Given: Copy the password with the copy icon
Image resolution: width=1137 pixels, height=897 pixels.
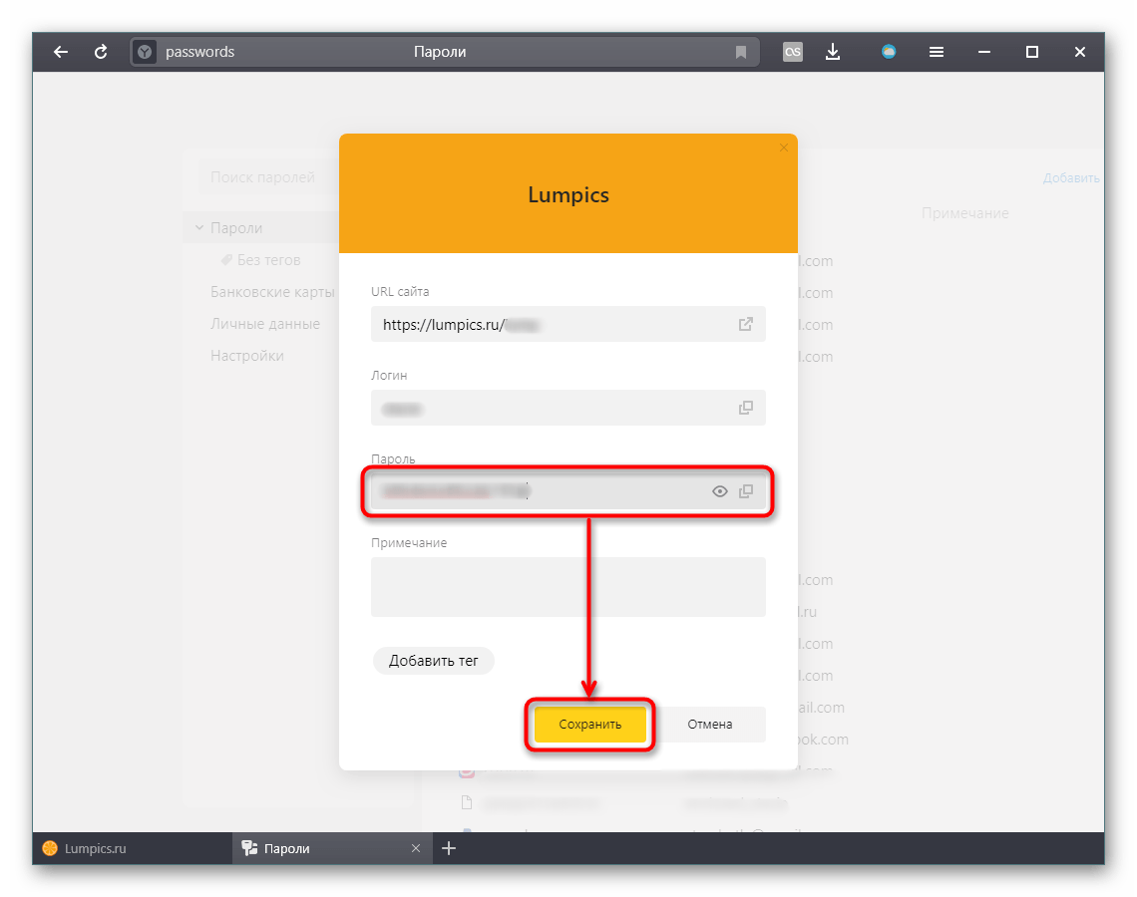Looking at the screenshot, I should [x=745, y=491].
